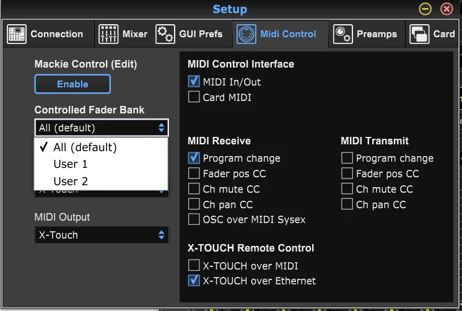The width and height of the screenshot is (462, 311).
Task: Close the Setup window
Action: [x=447, y=9]
